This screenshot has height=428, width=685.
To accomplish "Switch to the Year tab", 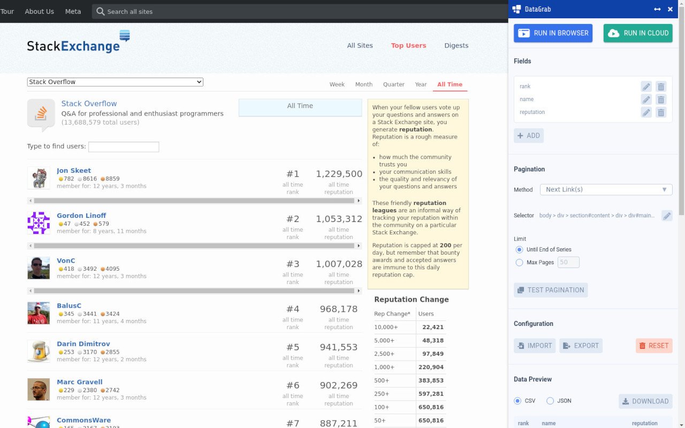I will tap(421, 85).
